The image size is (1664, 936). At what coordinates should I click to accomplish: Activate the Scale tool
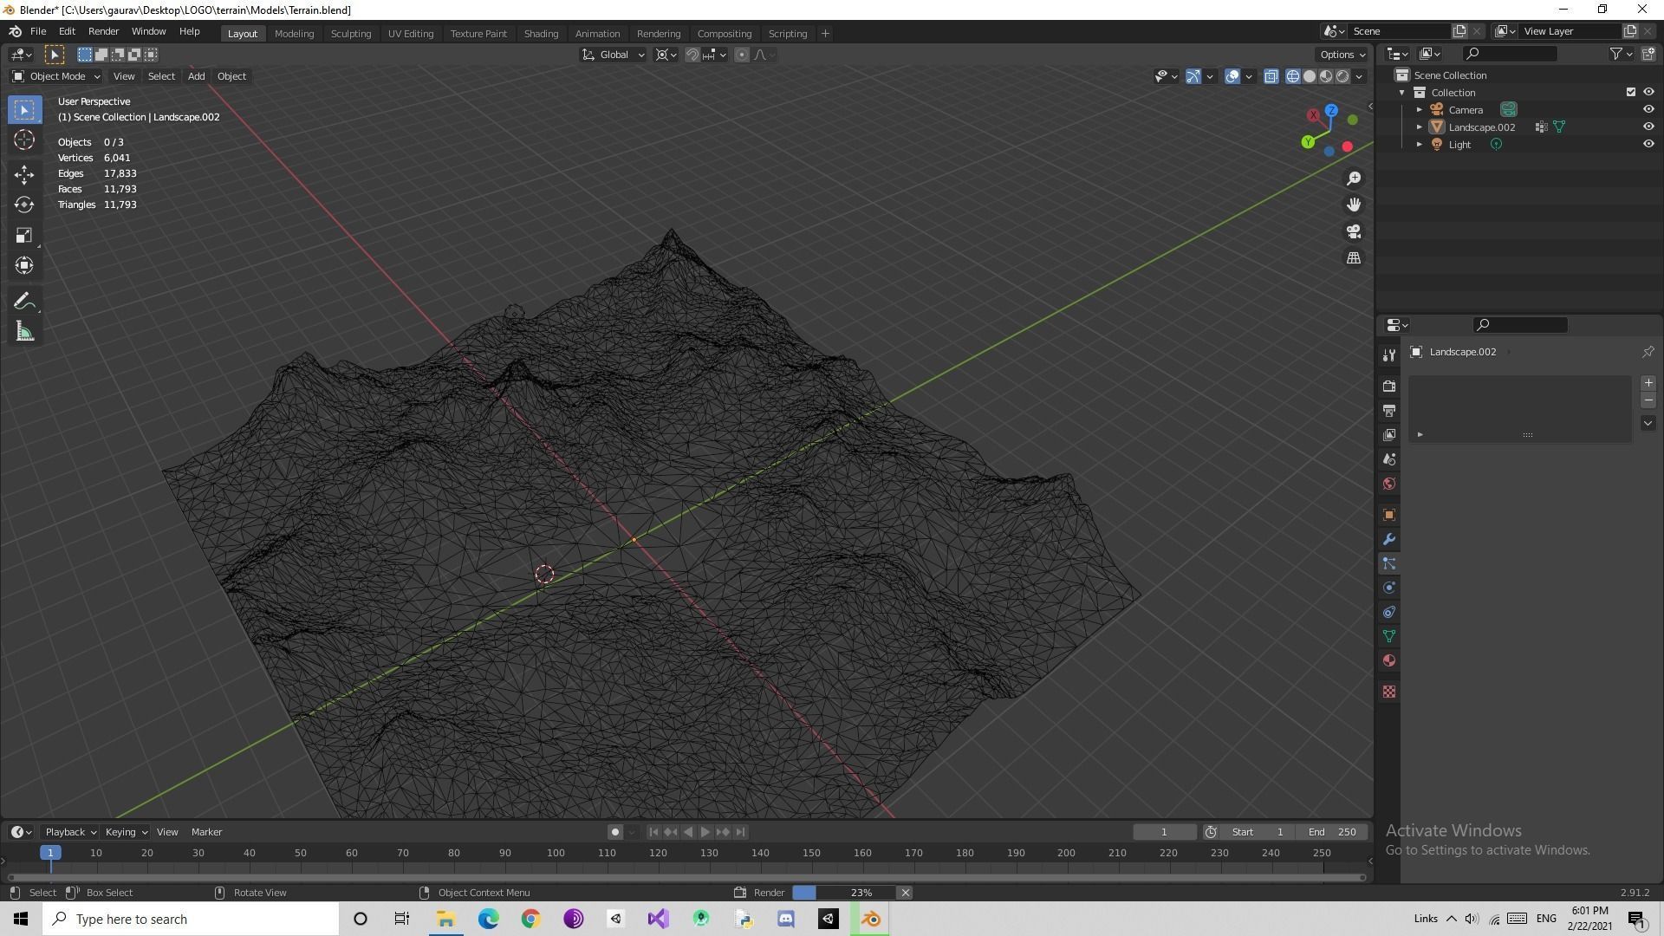24,235
